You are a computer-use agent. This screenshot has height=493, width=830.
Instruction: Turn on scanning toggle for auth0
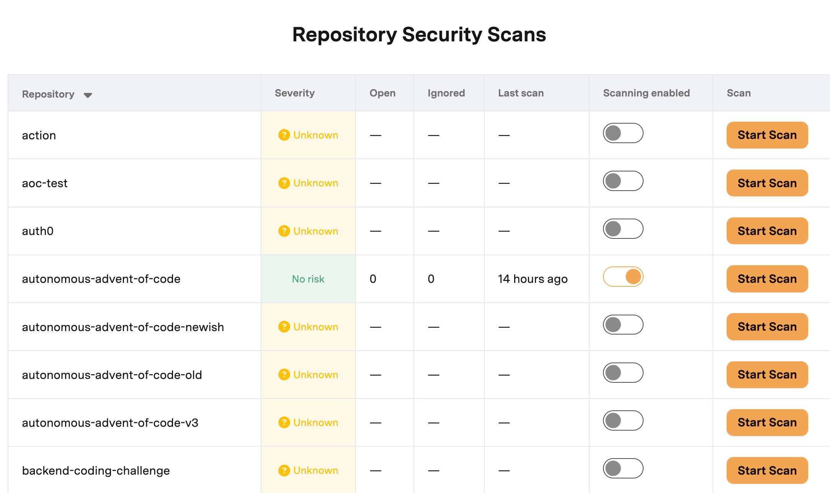click(623, 229)
